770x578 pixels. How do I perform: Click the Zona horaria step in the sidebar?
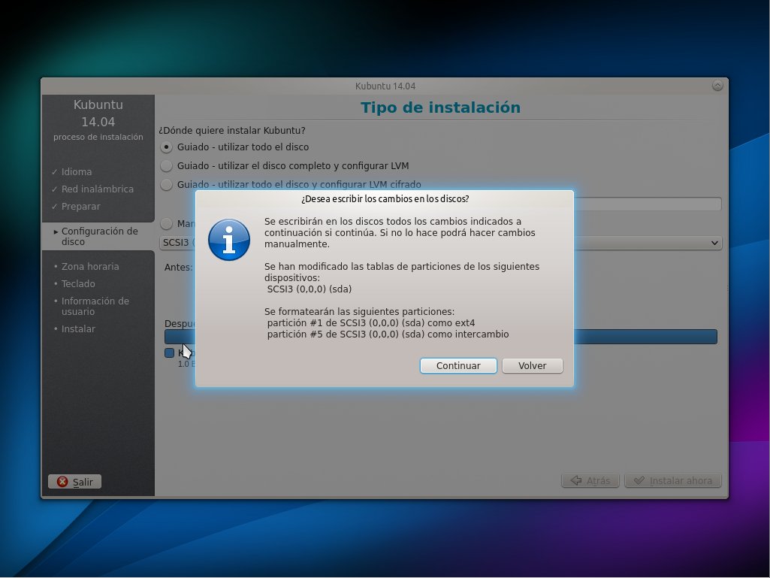(90, 266)
